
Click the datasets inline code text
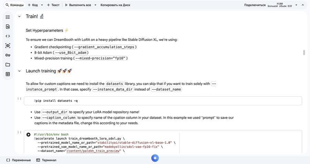coord(115,84)
